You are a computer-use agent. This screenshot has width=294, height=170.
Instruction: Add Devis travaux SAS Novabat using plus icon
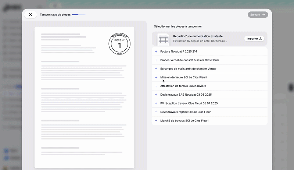pos(156,95)
